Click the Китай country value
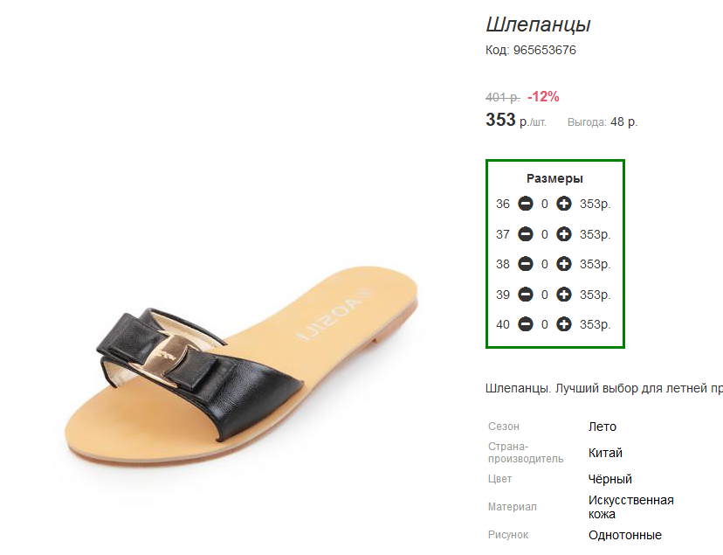 (x=605, y=453)
